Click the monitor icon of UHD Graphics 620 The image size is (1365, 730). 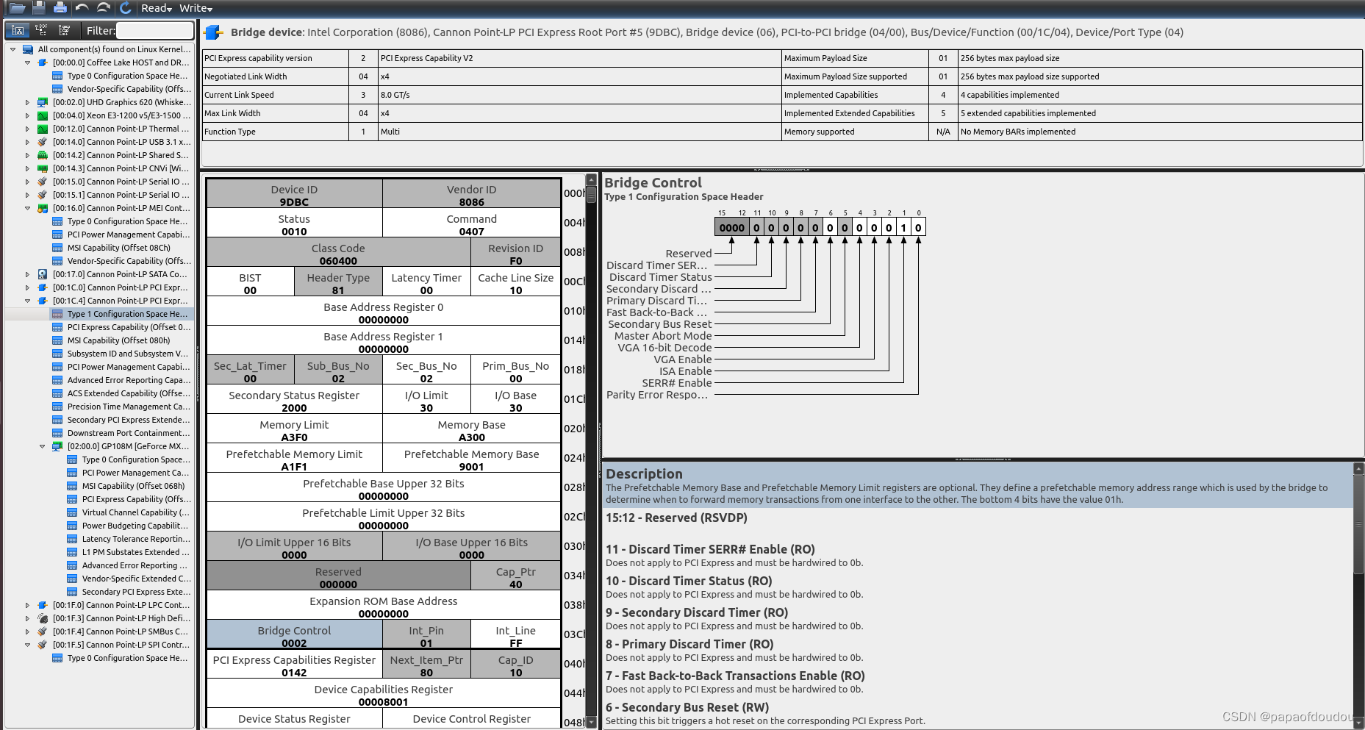coord(43,102)
